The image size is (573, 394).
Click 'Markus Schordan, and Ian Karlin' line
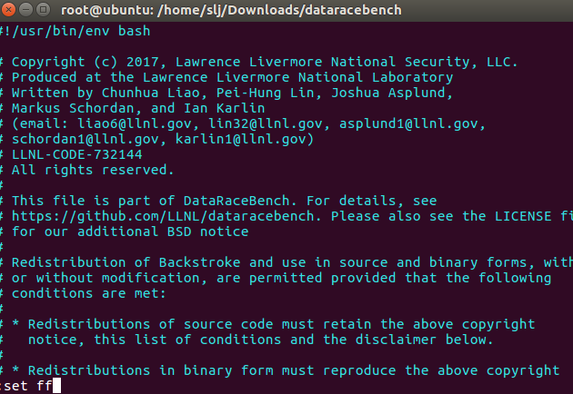click(x=133, y=108)
